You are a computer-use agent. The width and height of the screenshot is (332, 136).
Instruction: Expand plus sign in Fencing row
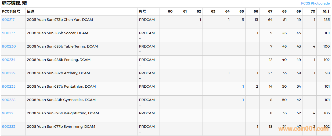point(140,65)
